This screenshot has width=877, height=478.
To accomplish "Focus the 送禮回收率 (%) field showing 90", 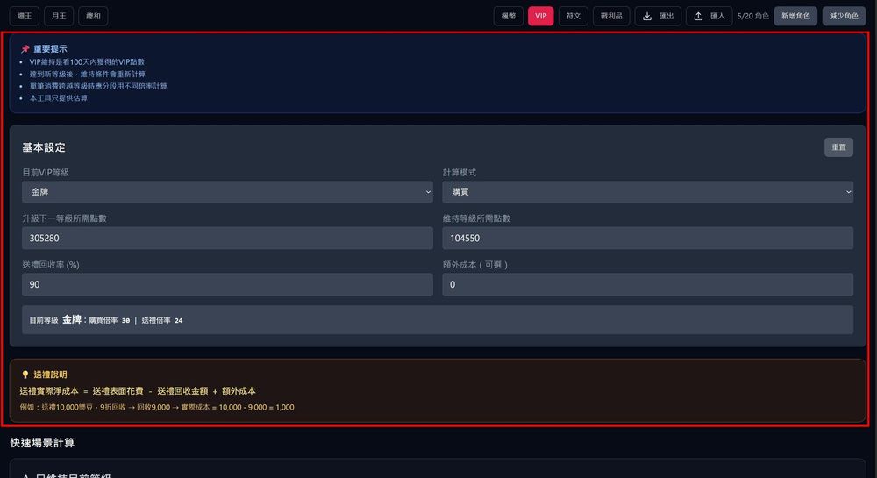I will coord(227,284).
